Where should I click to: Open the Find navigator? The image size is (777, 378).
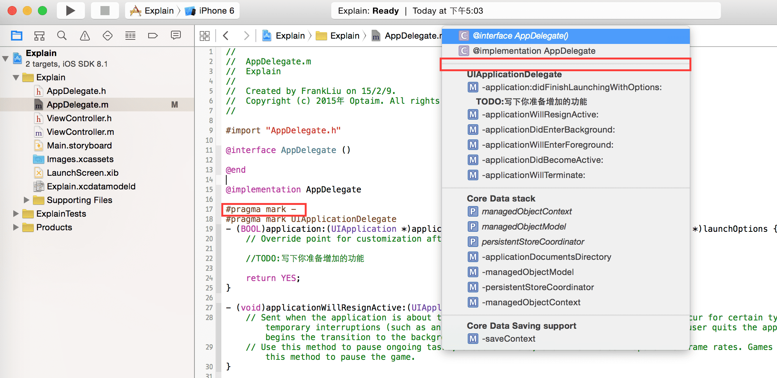pos(62,36)
